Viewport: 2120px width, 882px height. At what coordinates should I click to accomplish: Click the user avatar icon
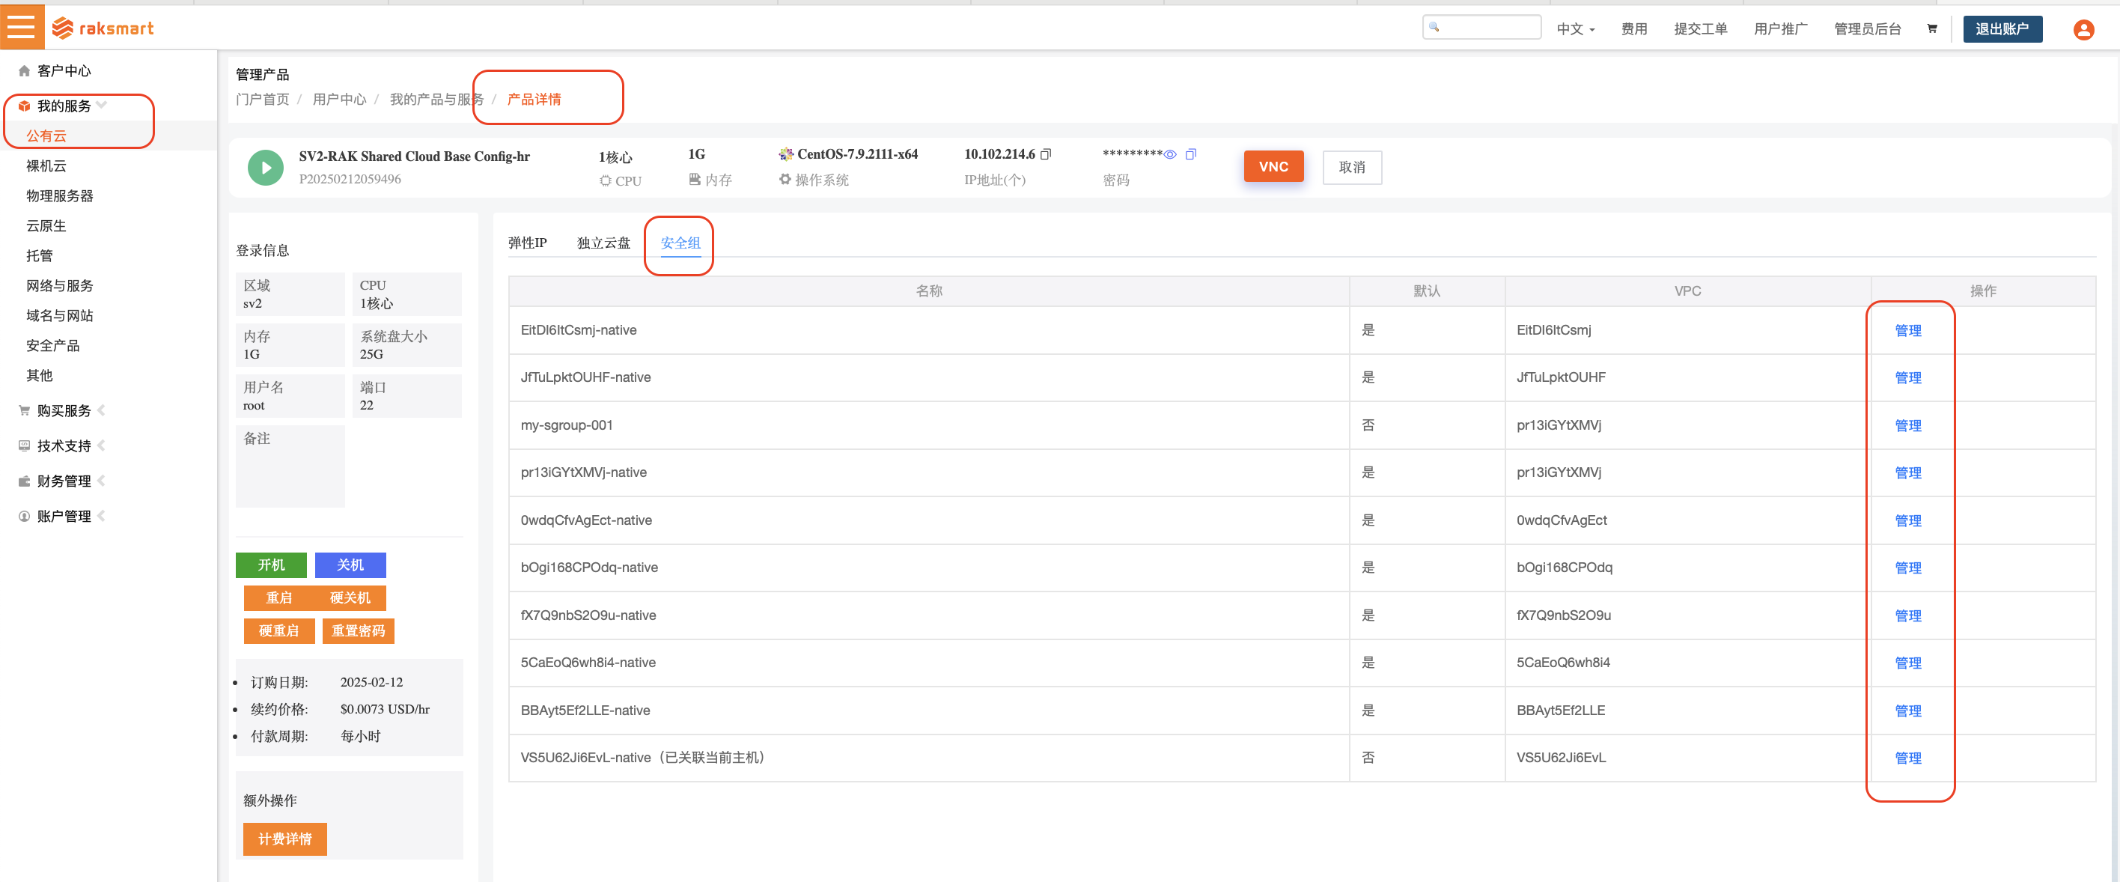pos(2083,30)
